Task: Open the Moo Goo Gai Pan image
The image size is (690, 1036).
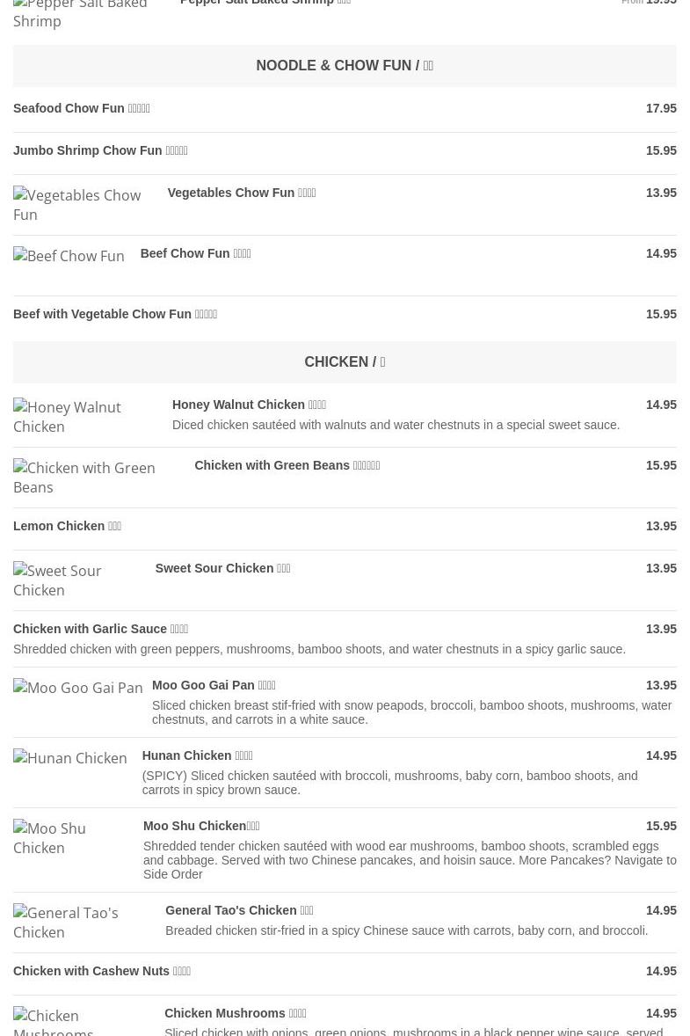Action: click(78, 688)
